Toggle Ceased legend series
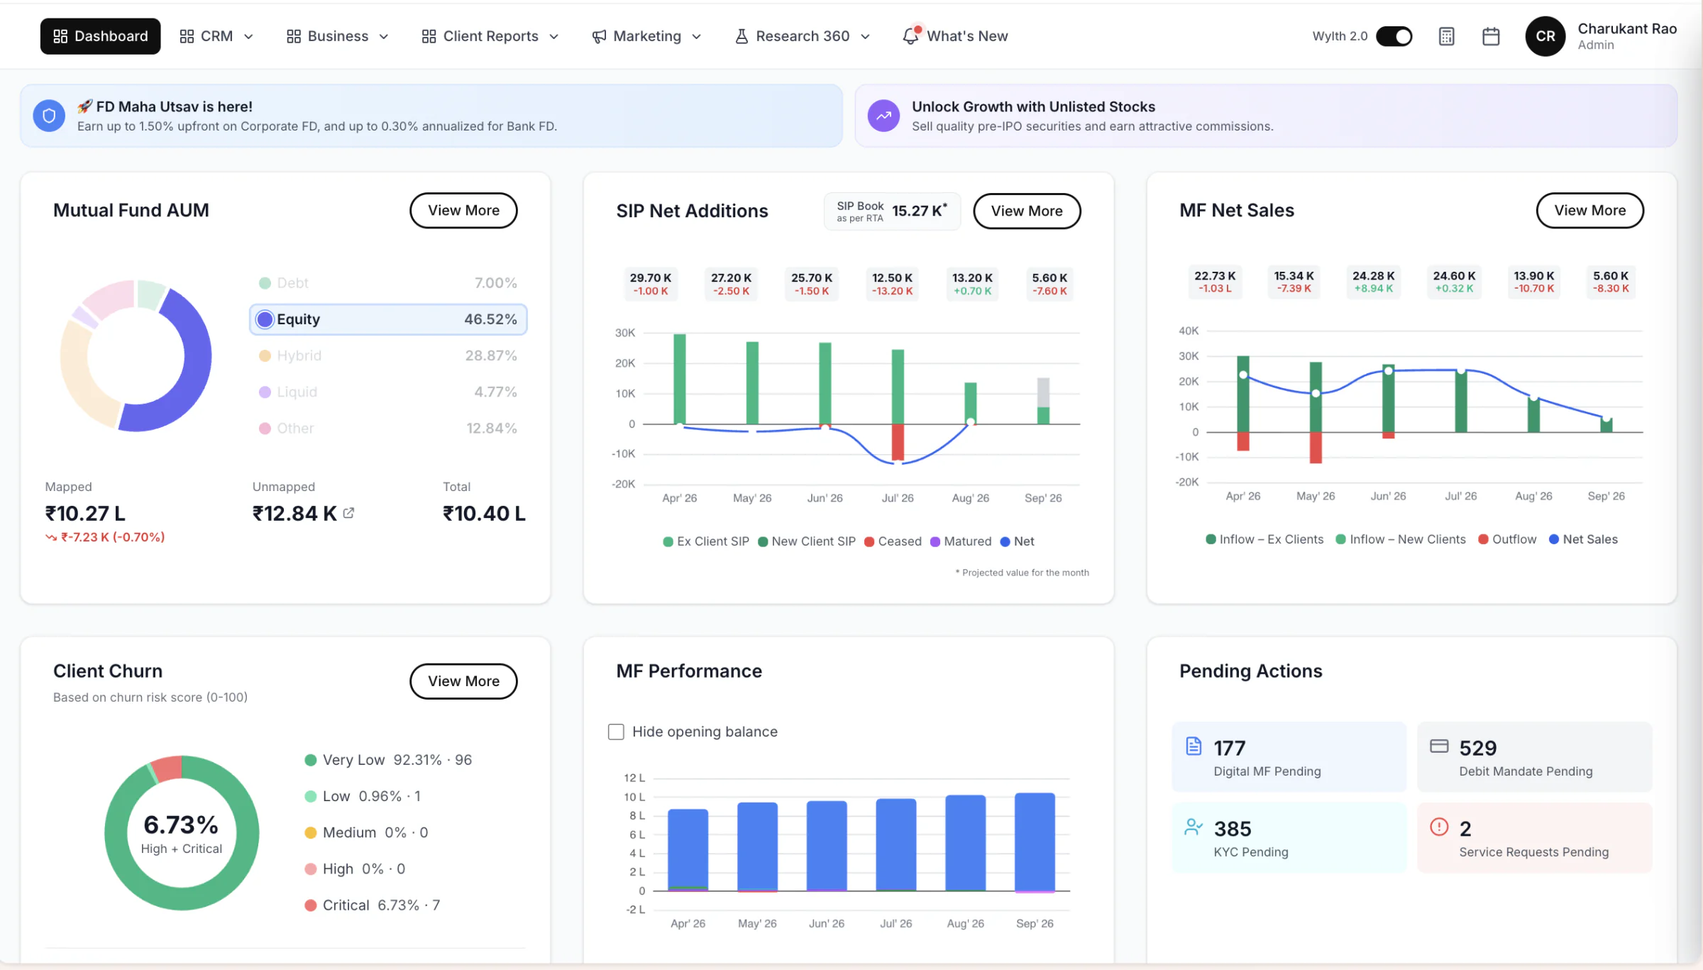Viewport: 1703px width, 970px height. (893, 541)
